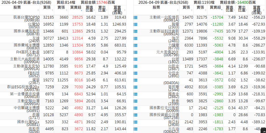The height and width of the screenshot is (133, 266).
Task: Click the list icon beside 聯電 row
Action: click(135, 24)
